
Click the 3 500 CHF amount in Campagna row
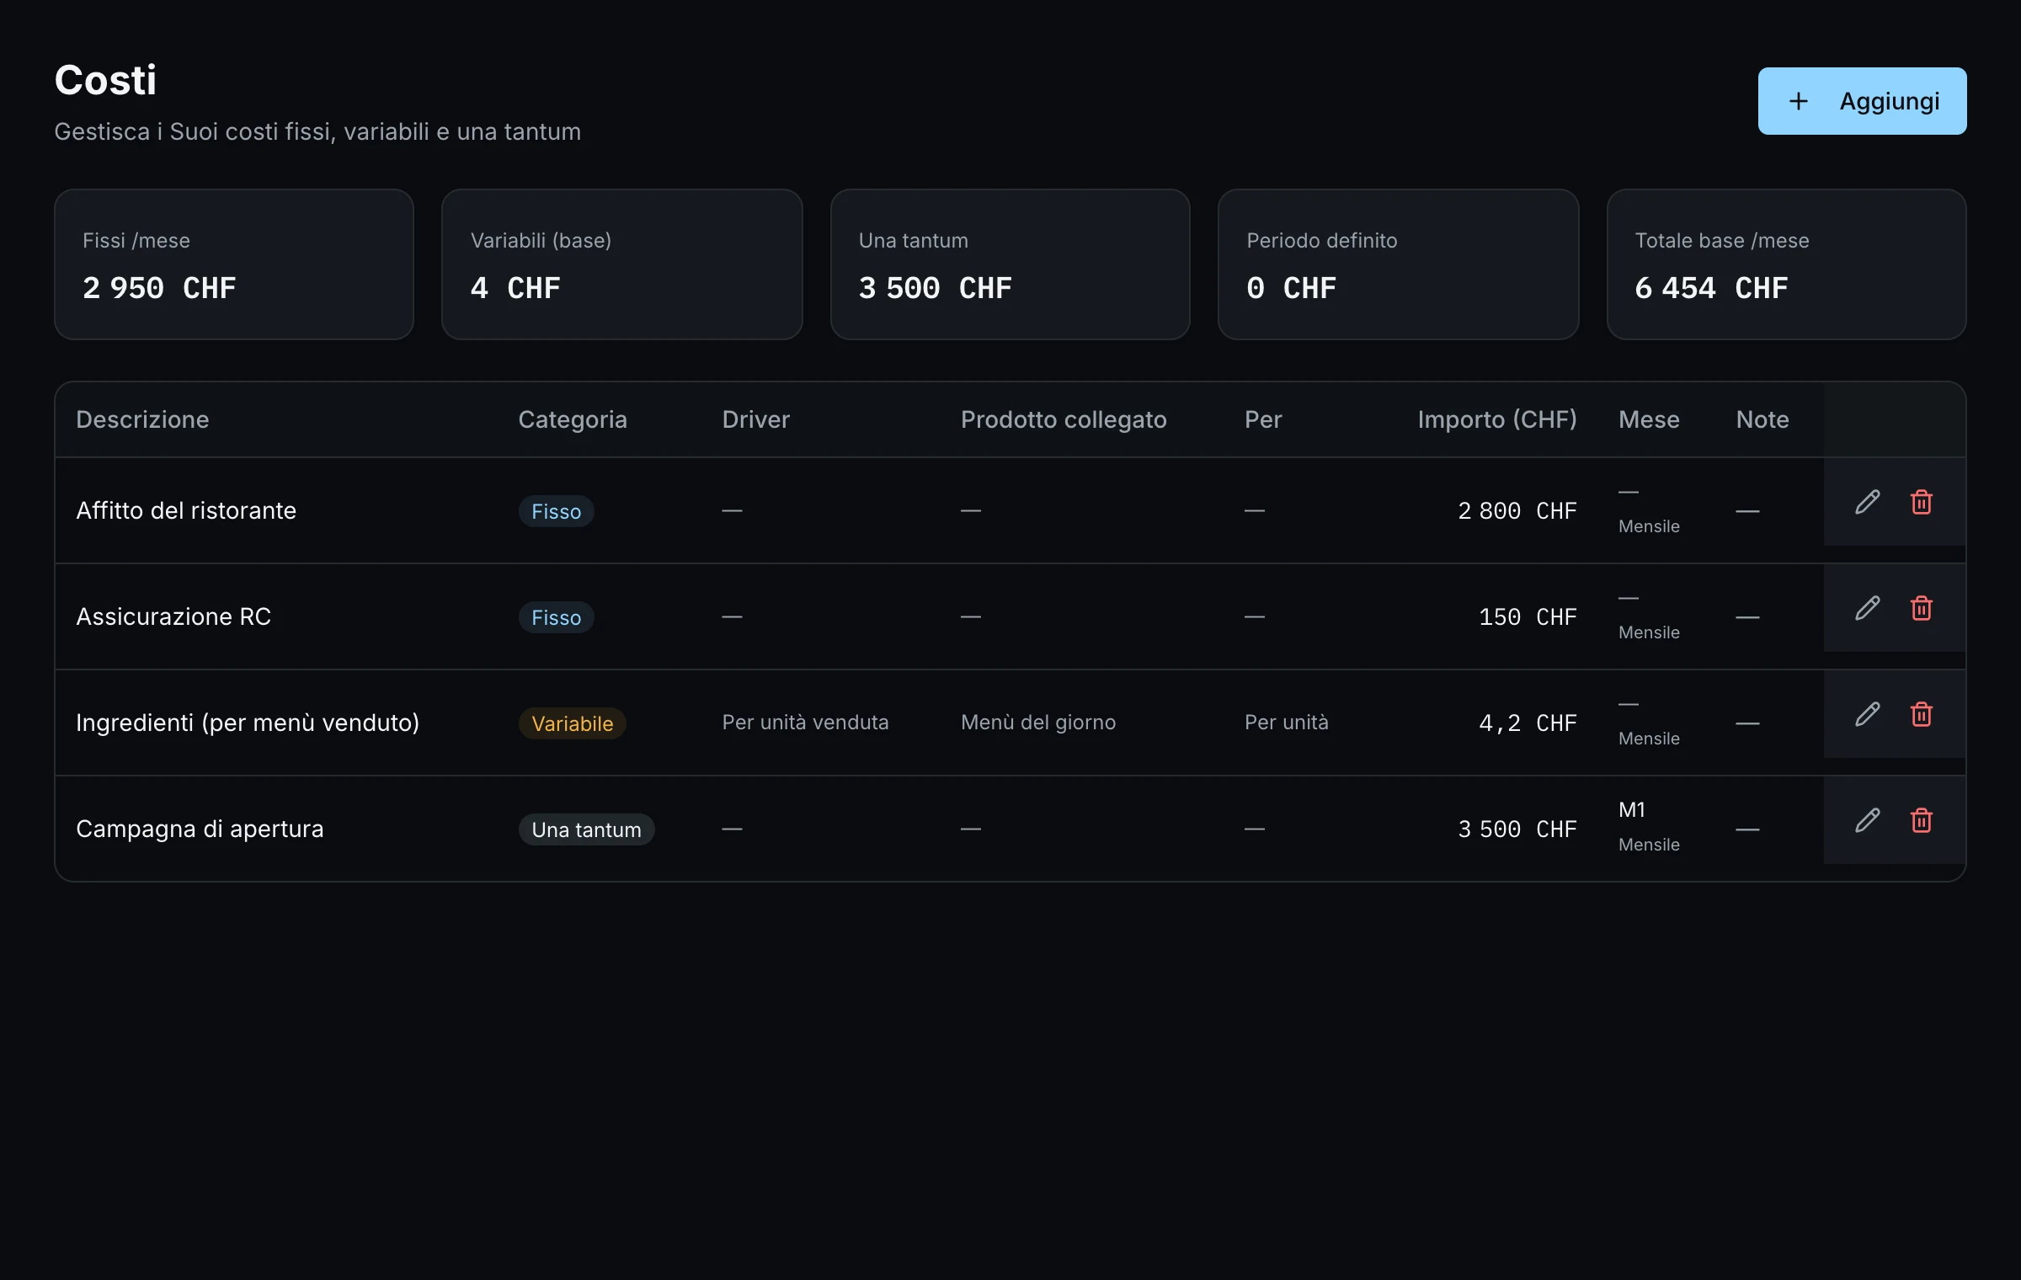pos(1517,829)
